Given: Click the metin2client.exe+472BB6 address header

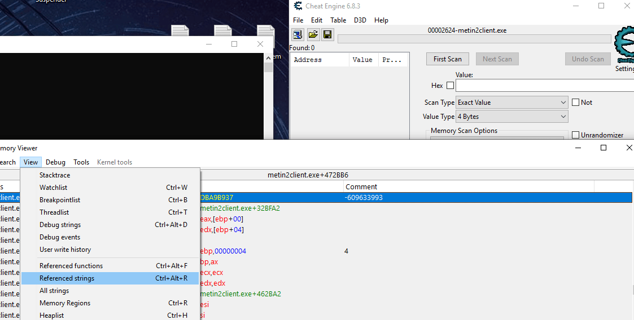Looking at the screenshot, I should (308, 175).
